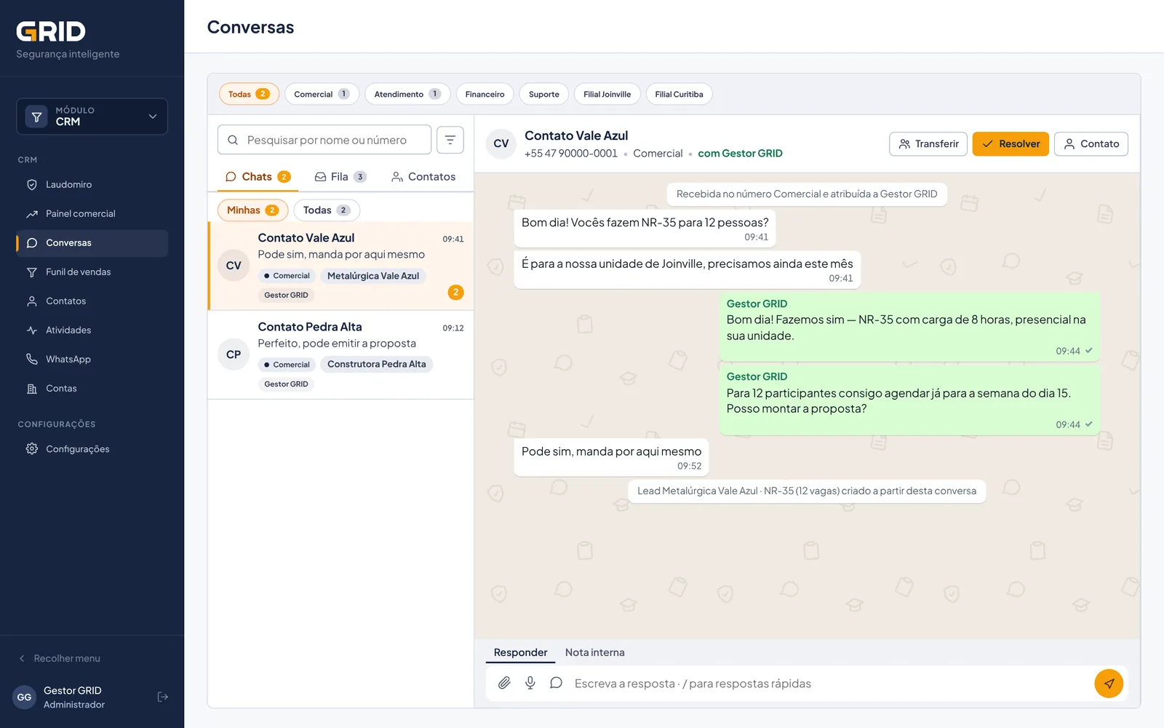Switch to the Chats tab
1164x728 pixels.
coord(258,177)
